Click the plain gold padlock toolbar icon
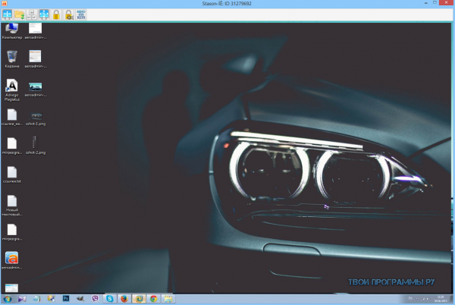455x305 pixels. point(56,14)
